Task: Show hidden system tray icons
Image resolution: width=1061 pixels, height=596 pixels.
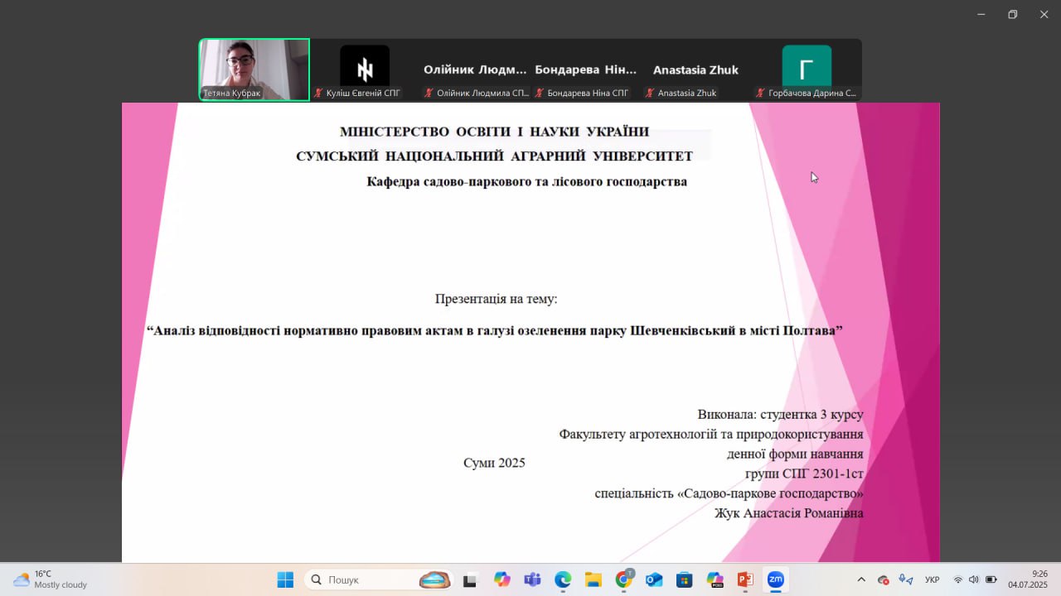Action: pyautogui.click(x=861, y=580)
